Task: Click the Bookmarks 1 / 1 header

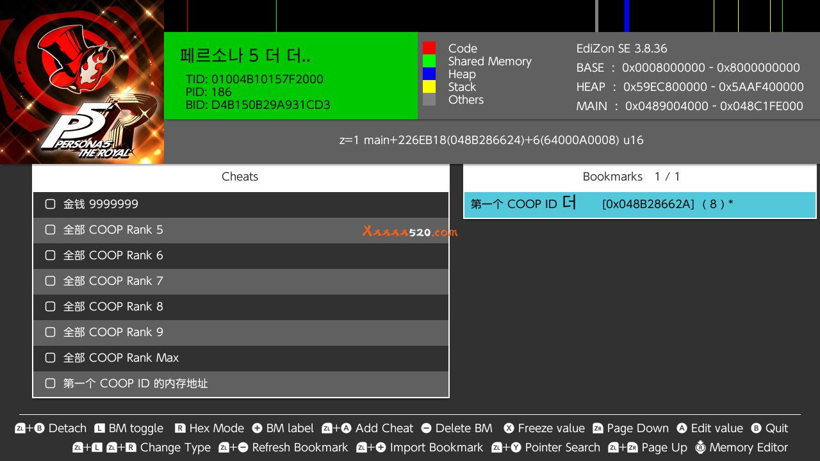Action: click(x=639, y=177)
